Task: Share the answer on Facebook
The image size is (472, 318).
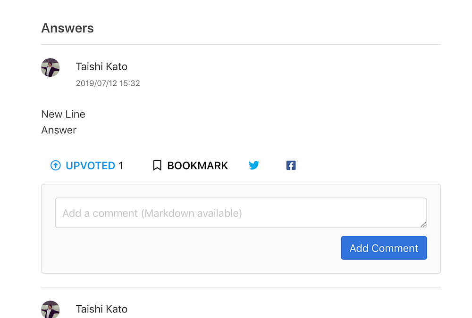Action: pos(291,165)
